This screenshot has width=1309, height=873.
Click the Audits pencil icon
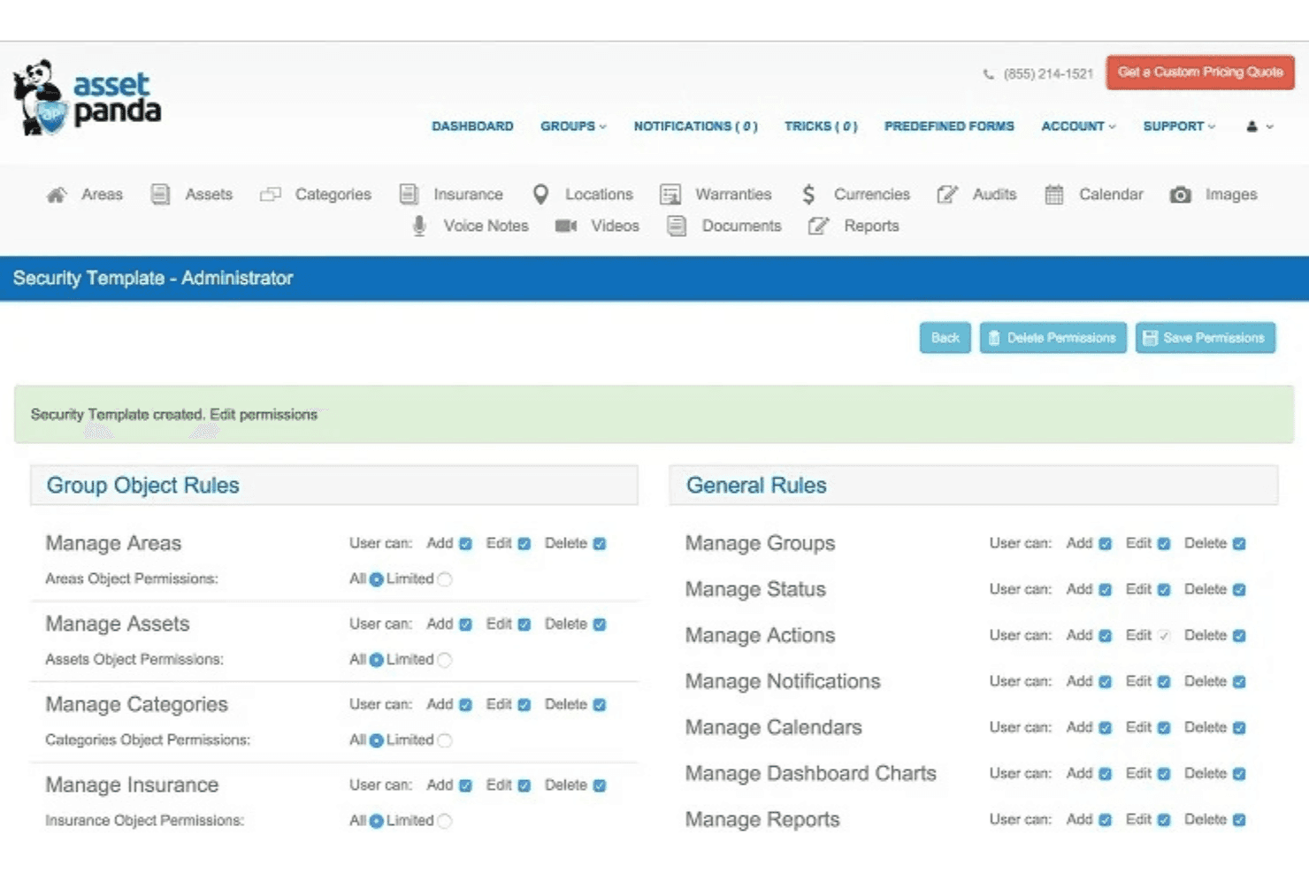click(x=947, y=195)
